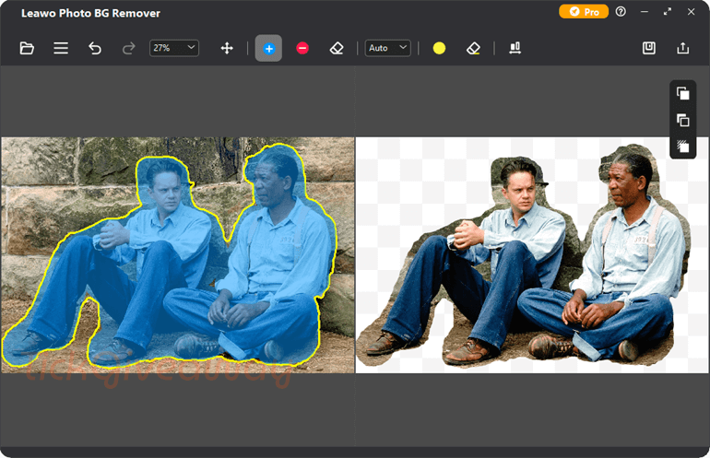Viewport: 710px width, 458px height.
Task: Undo the last edit
Action: pos(95,48)
